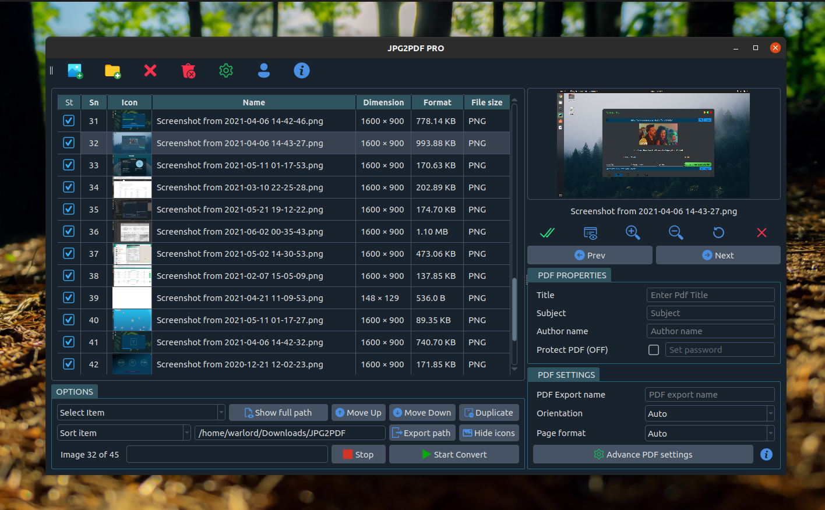Click the Export path button
Screen dimensions: 825x510
click(422, 433)
